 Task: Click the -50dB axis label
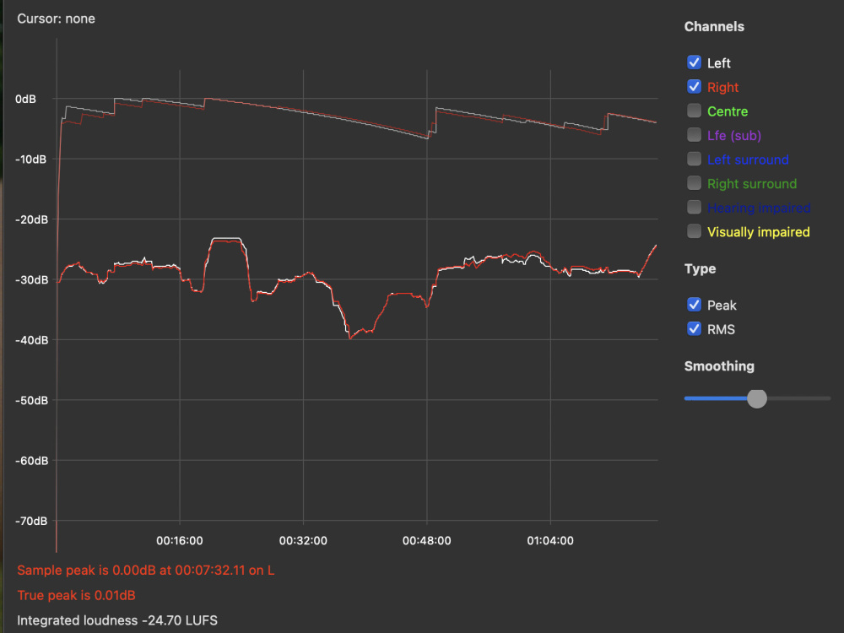[x=31, y=400]
